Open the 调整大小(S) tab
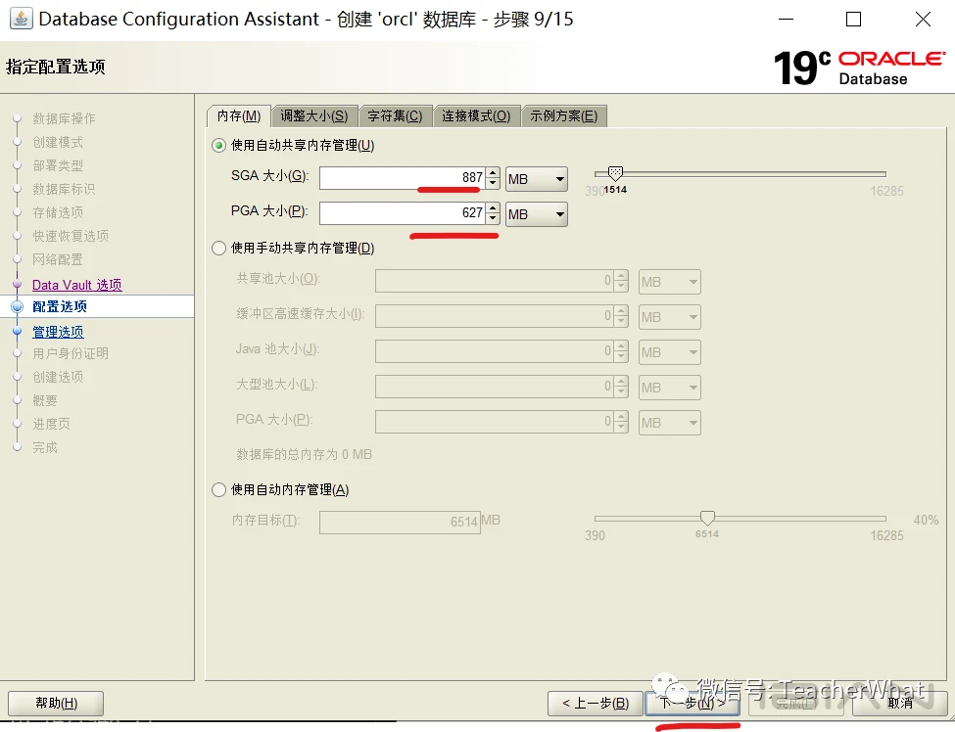955x732 pixels. click(314, 115)
